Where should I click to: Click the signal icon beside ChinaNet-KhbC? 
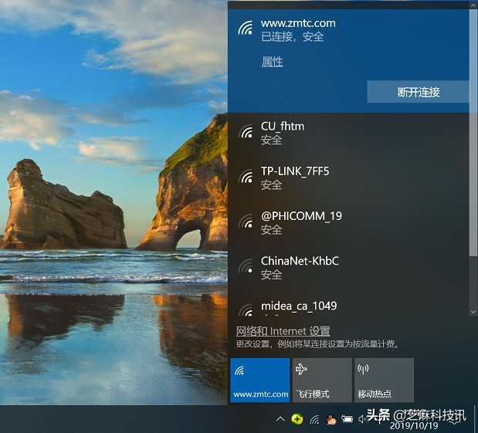pos(246,266)
